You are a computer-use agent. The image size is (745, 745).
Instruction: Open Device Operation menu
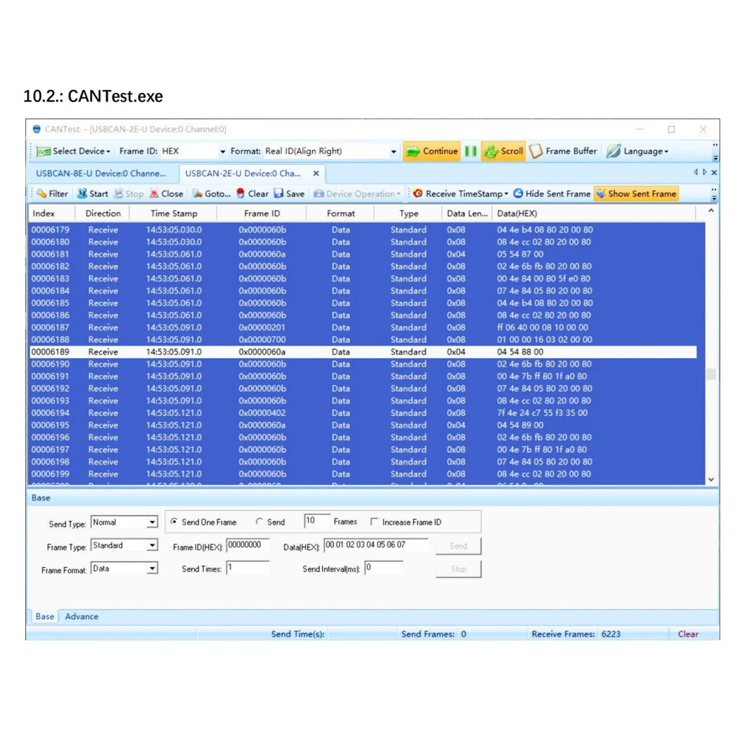pos(357,194)
